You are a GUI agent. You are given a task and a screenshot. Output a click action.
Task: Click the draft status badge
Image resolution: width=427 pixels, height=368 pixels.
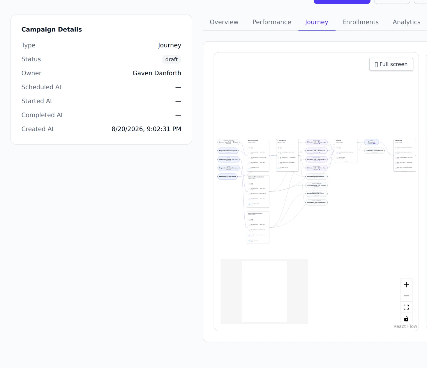pyautogui.click(x=172, y=59)
